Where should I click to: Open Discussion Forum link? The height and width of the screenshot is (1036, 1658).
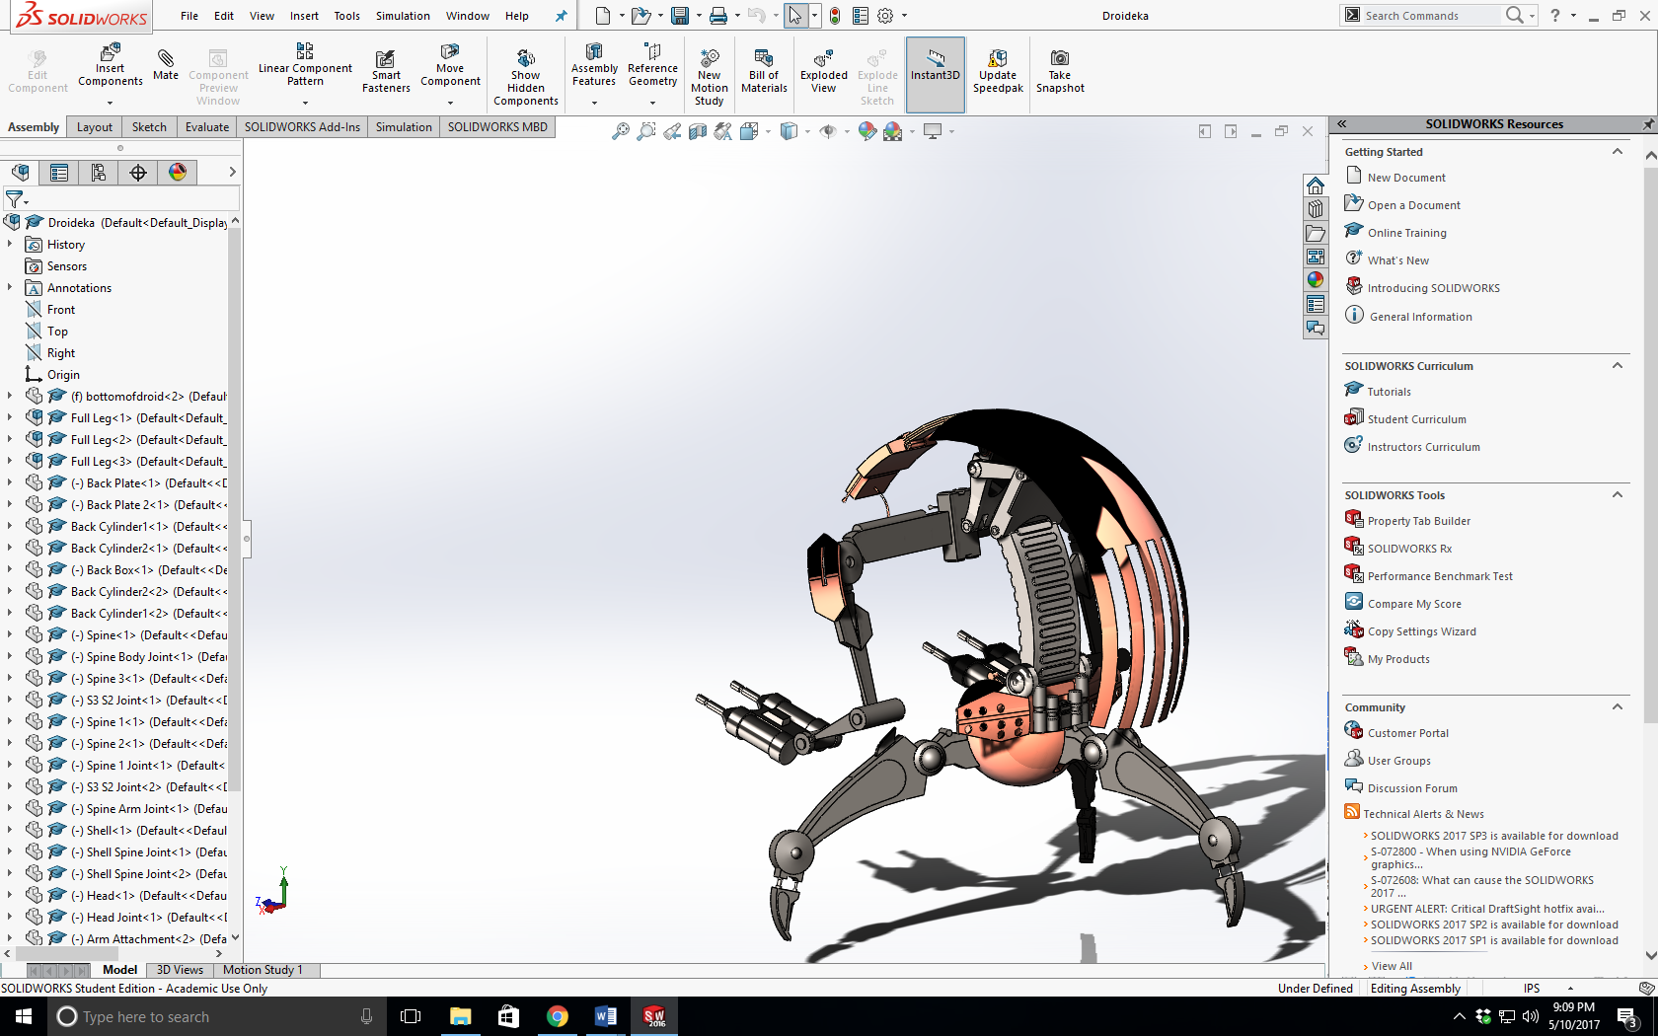coord(1412,788)
